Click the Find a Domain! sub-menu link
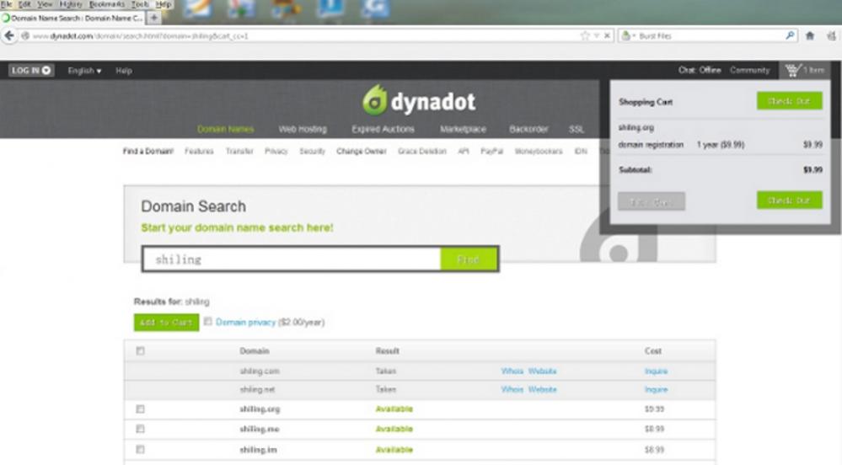The image size is (842, 465). pos(148,152)
